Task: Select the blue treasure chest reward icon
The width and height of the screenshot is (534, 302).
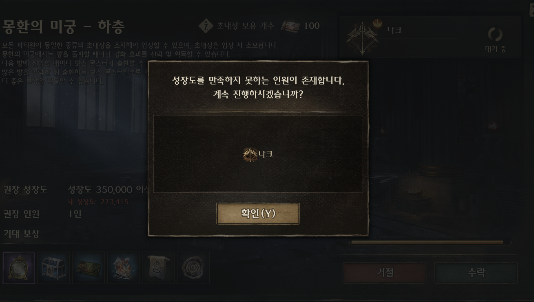Action: (x=53, y=267)
